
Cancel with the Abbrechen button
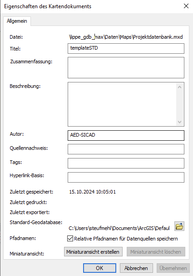click(x=136, y=268)
